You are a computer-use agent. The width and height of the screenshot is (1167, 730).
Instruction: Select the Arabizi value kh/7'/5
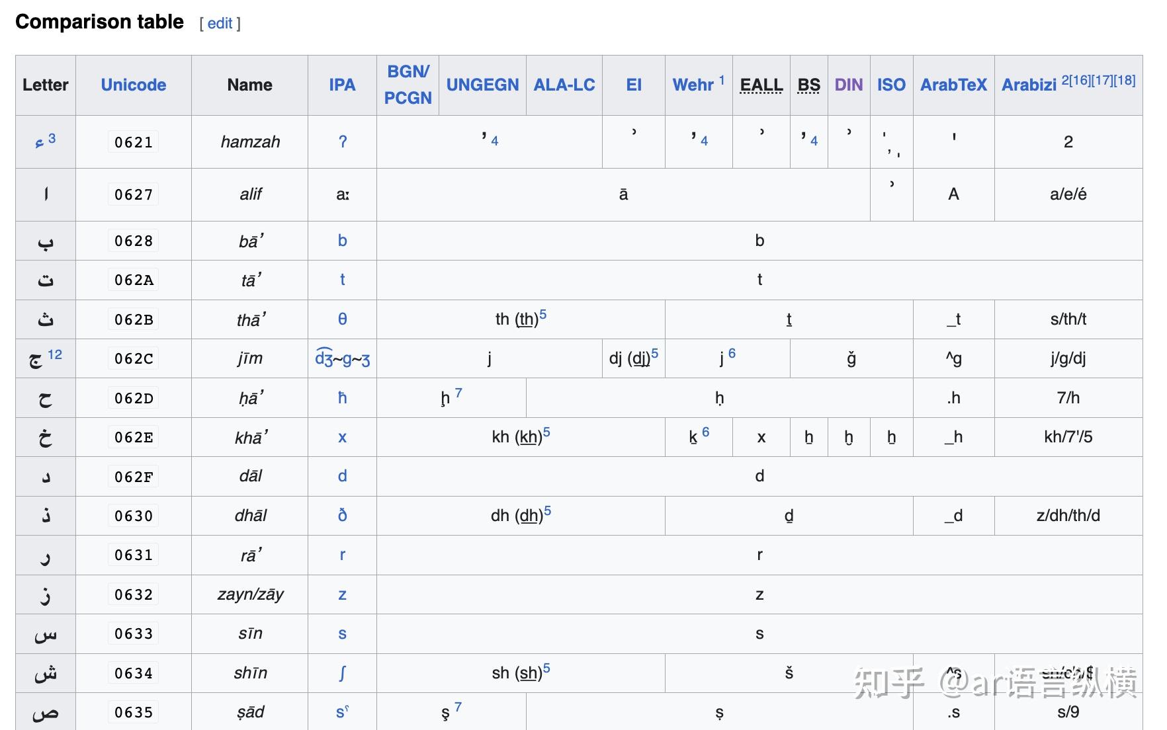tap(1068, 437)
